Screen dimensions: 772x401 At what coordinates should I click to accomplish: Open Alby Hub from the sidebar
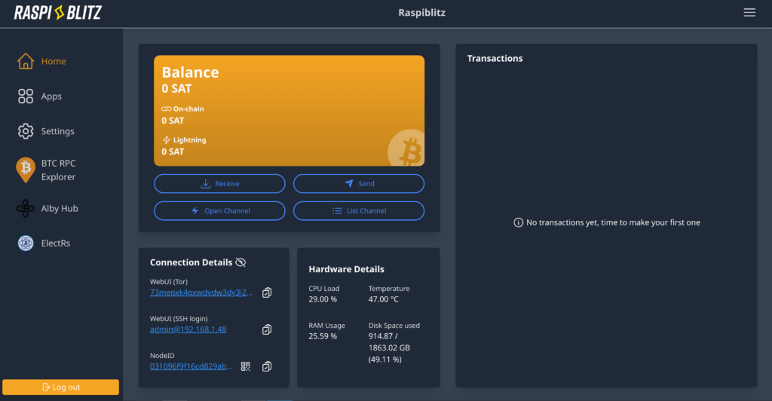click(x=61, y=208)
